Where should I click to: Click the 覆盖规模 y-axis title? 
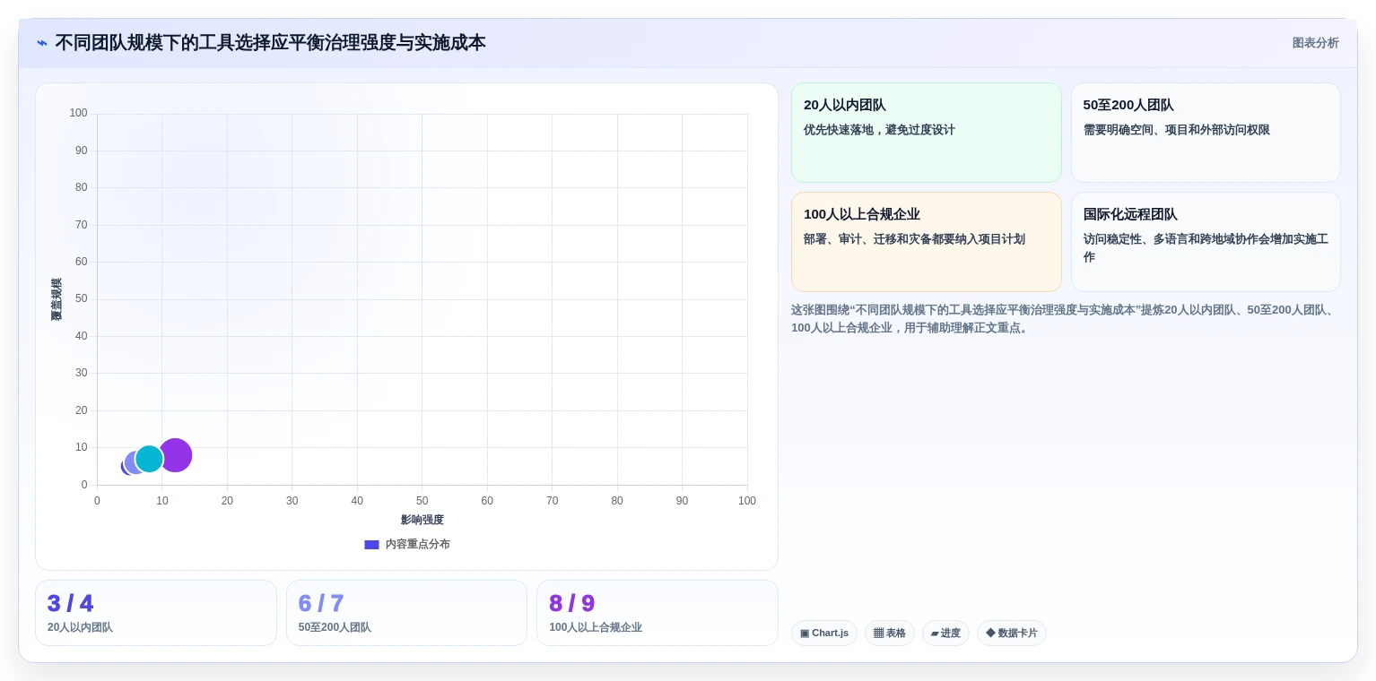(x=57, y=299)
